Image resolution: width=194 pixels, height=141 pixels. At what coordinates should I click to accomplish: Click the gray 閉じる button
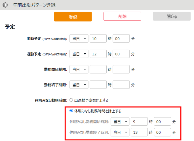coord(172,16)
